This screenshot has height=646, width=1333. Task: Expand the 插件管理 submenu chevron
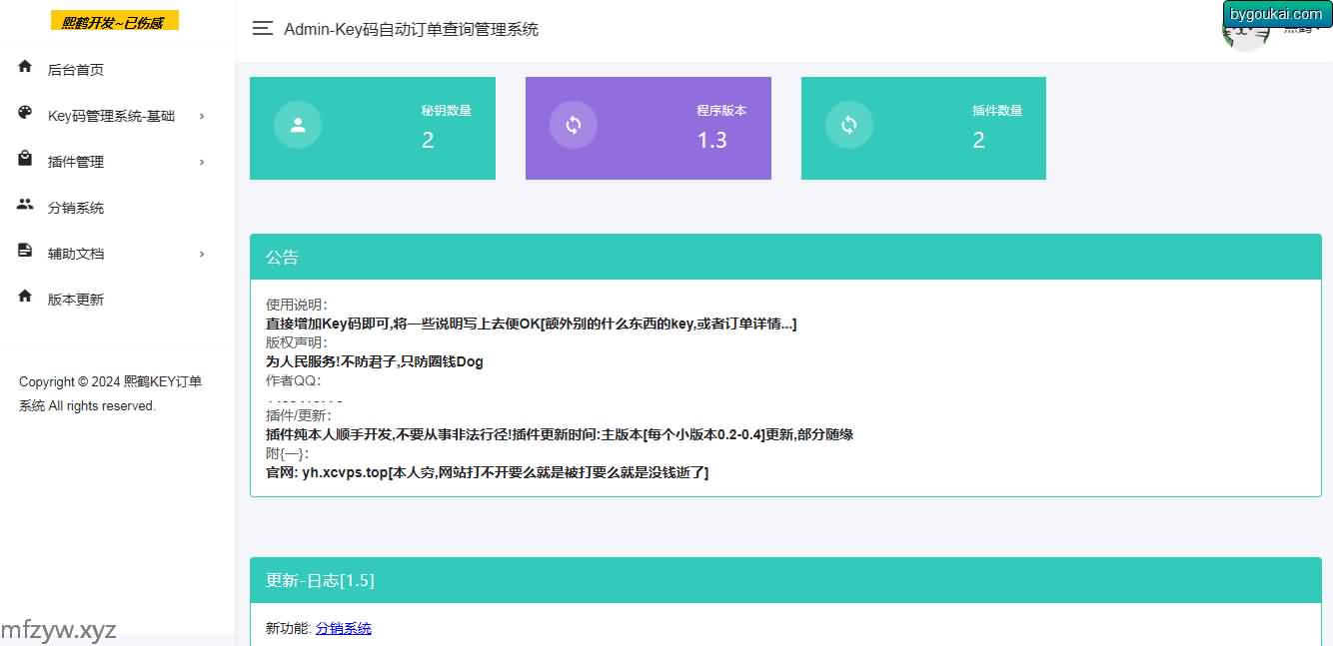(x=202, y=163)
